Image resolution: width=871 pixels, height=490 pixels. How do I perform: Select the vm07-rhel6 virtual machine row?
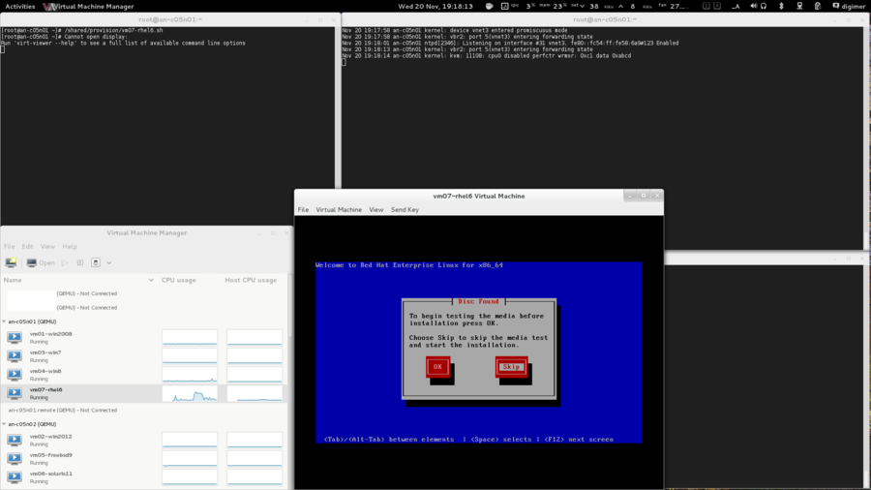[144, 393]
